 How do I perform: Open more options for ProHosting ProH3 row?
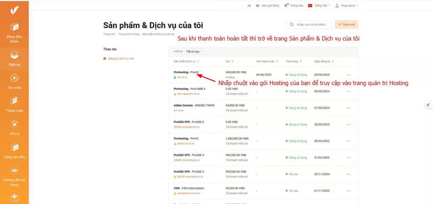coord(349,75)
